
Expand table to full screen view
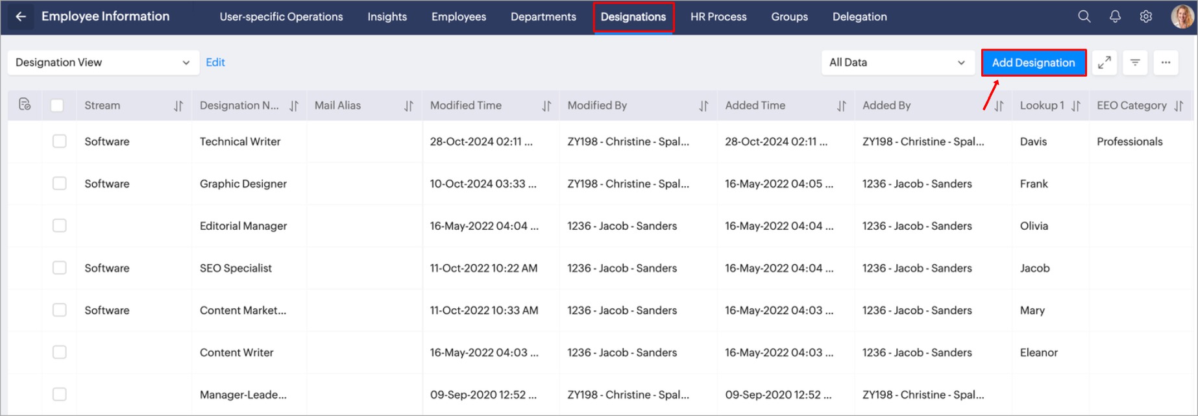click(1104, 62)
